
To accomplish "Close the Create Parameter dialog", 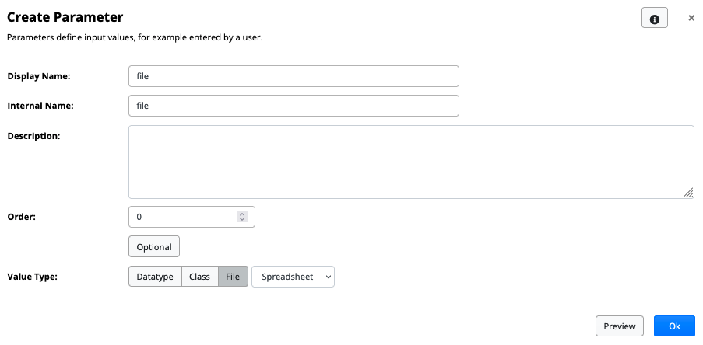I will [x=691, y=18].
